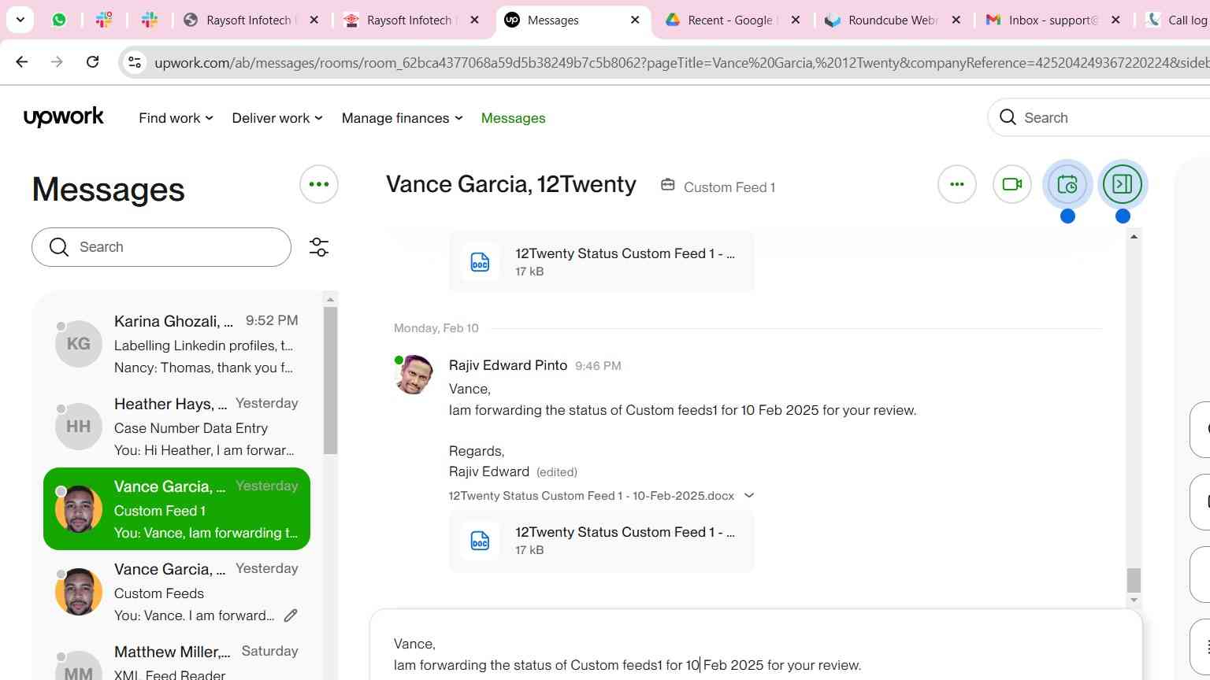Click Custom Feed 1 contract link
The image size is (1210, 680).
729,187
